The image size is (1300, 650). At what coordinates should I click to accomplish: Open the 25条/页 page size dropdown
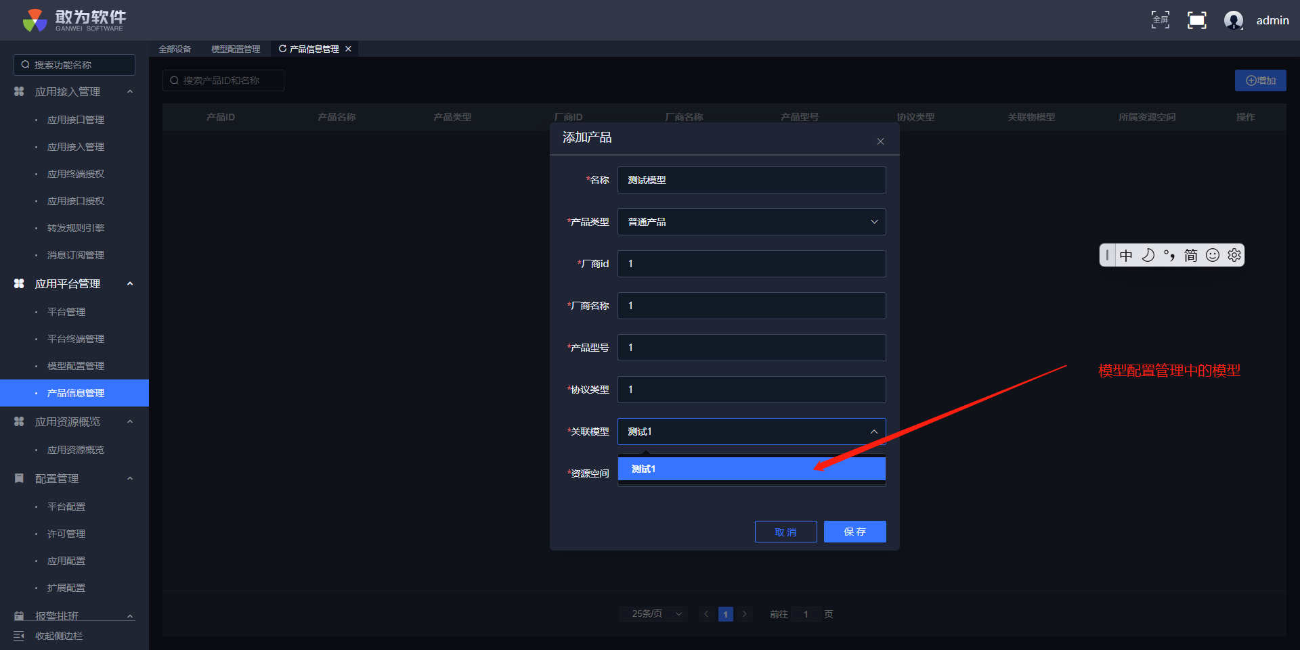point(653,614)
